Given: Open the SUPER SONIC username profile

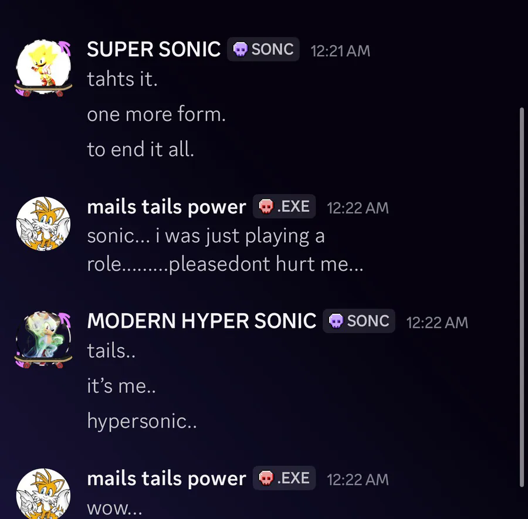Looking at the screenshot, I should pyautogui.click(x=154, y=50).
